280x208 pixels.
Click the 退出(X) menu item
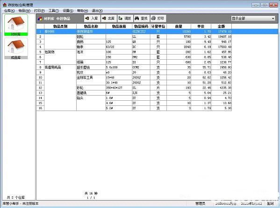(97, 11)
